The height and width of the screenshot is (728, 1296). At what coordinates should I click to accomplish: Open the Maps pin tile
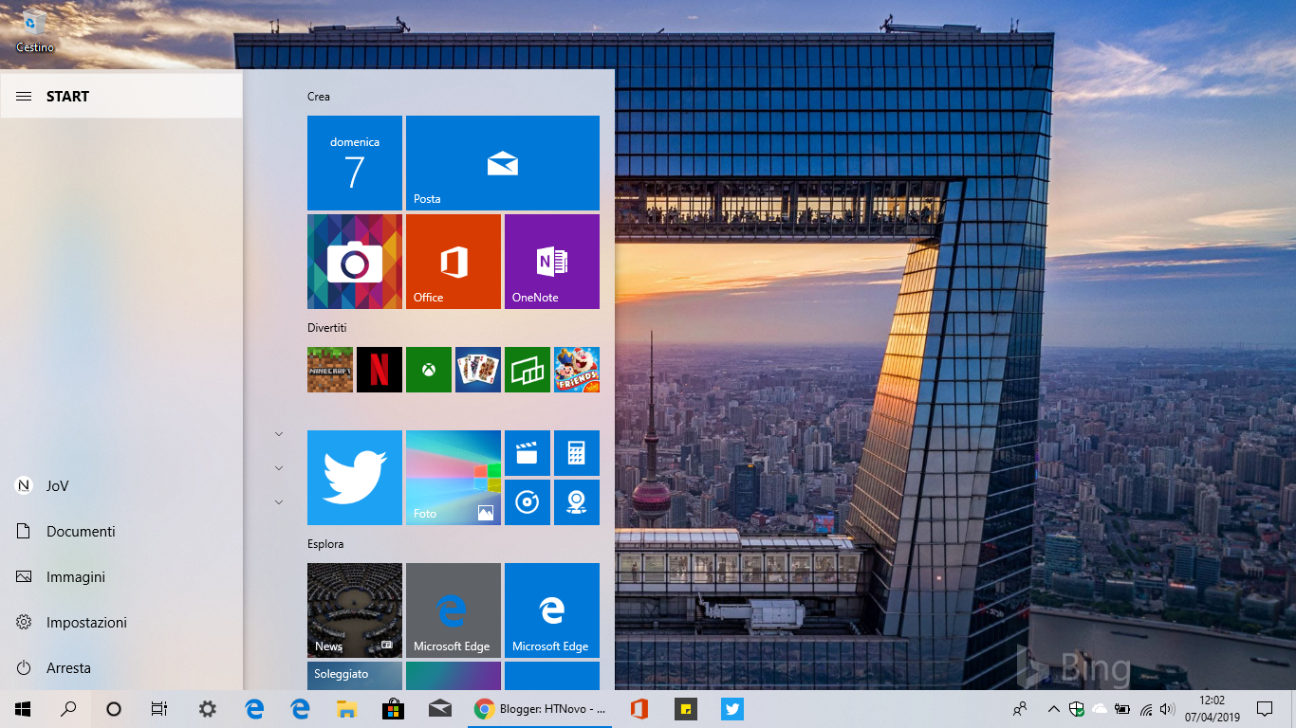[577, 502]
